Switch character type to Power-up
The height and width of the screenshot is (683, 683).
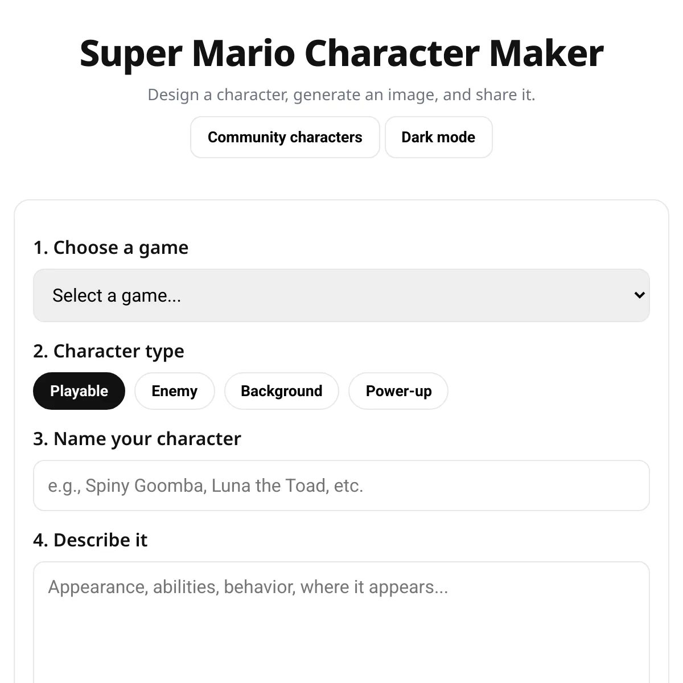tap(398, 391)
